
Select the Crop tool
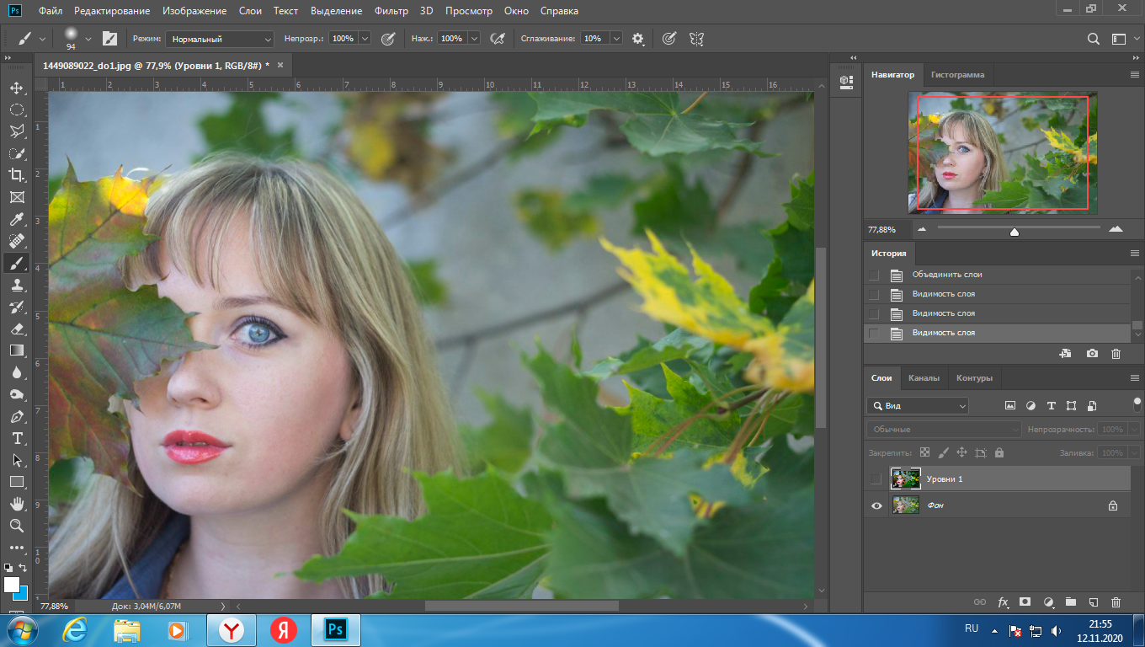coord(16,175)
